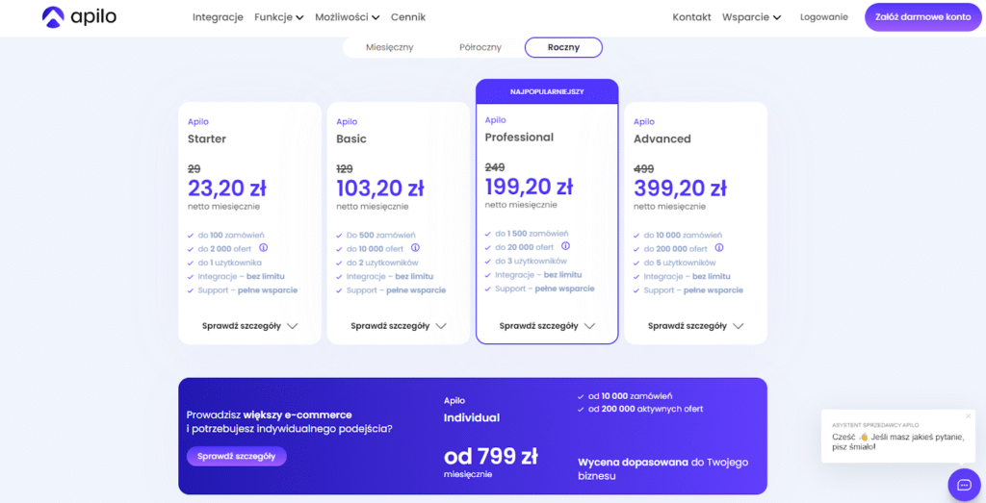Click info icon in Basic plan offers
The width and height of the screenshot is (986, 503).
click(415, 247)
